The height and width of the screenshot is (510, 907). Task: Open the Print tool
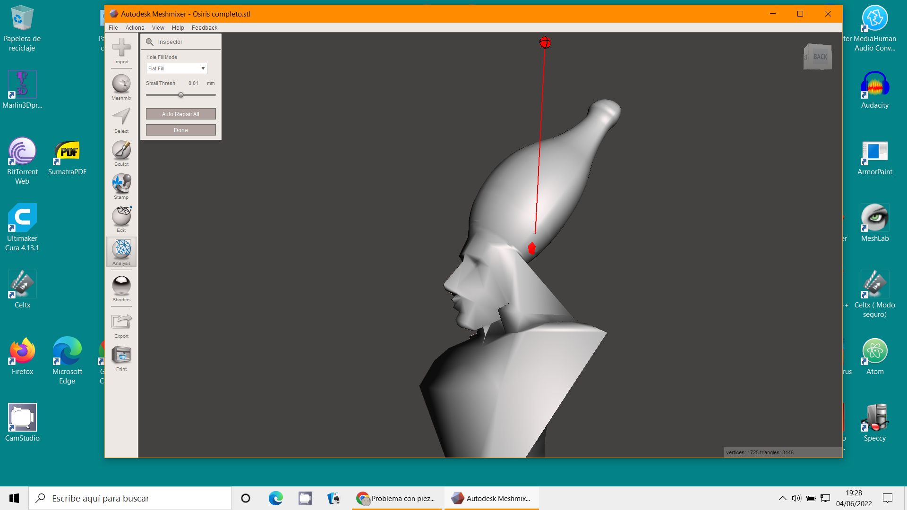coord(121,356)
